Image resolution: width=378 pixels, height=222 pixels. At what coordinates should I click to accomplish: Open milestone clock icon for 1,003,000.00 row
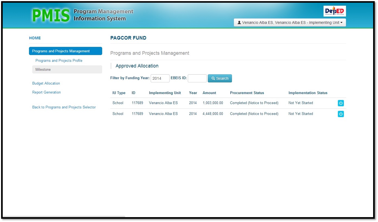341,103
